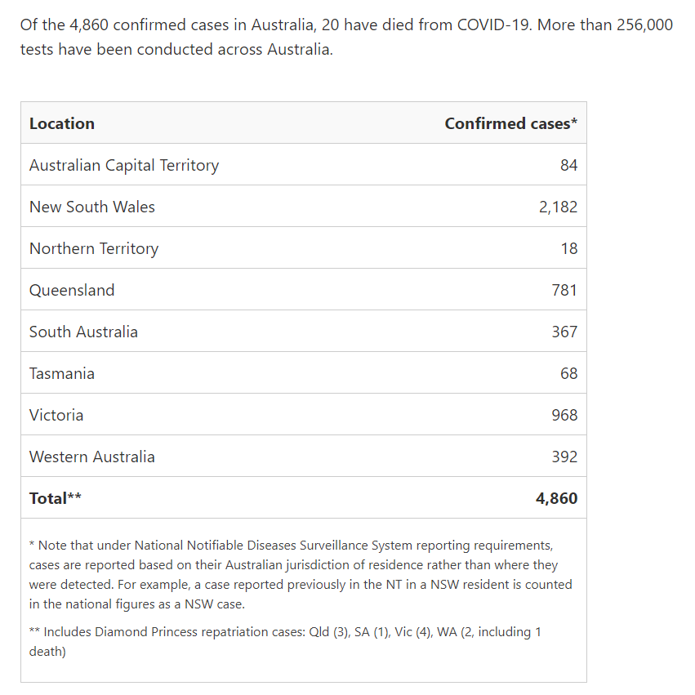Click the 4,860 total value in table
This screenshot has width=695, height=695.
coord(557,498)
